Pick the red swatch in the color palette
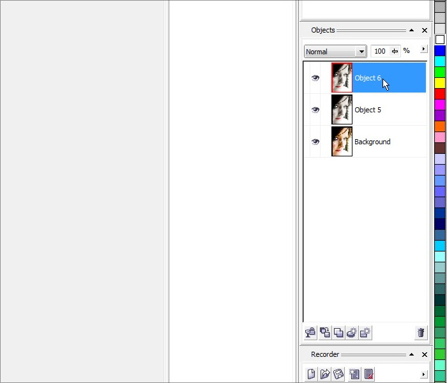The height and width of the screenshot is (383, 447). (x=440, y=94)
